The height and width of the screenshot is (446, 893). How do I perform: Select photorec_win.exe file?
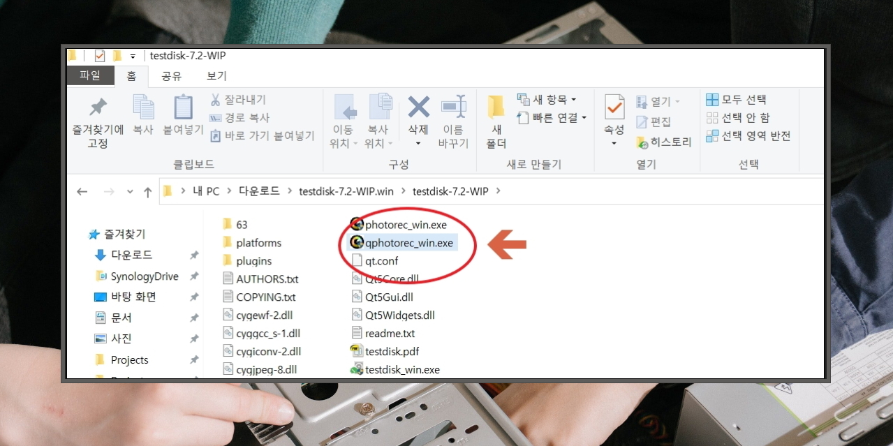[x=398, y=225]
